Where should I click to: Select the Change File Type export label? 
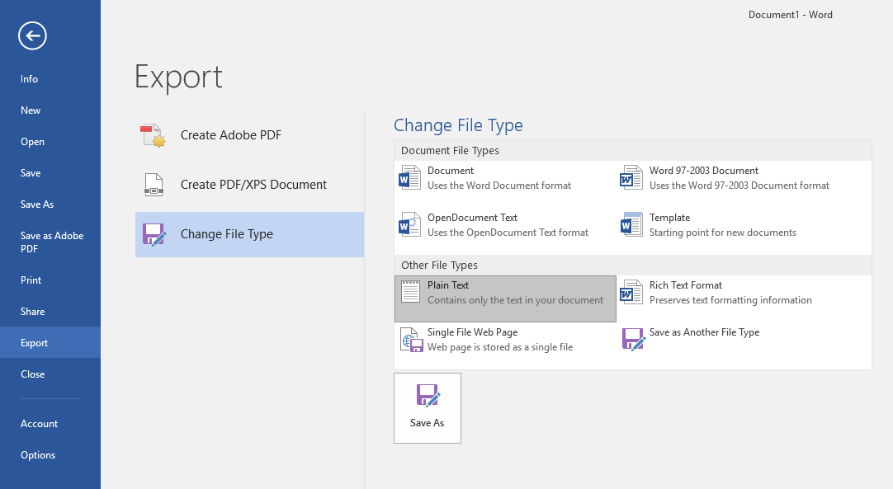(227, 234)
